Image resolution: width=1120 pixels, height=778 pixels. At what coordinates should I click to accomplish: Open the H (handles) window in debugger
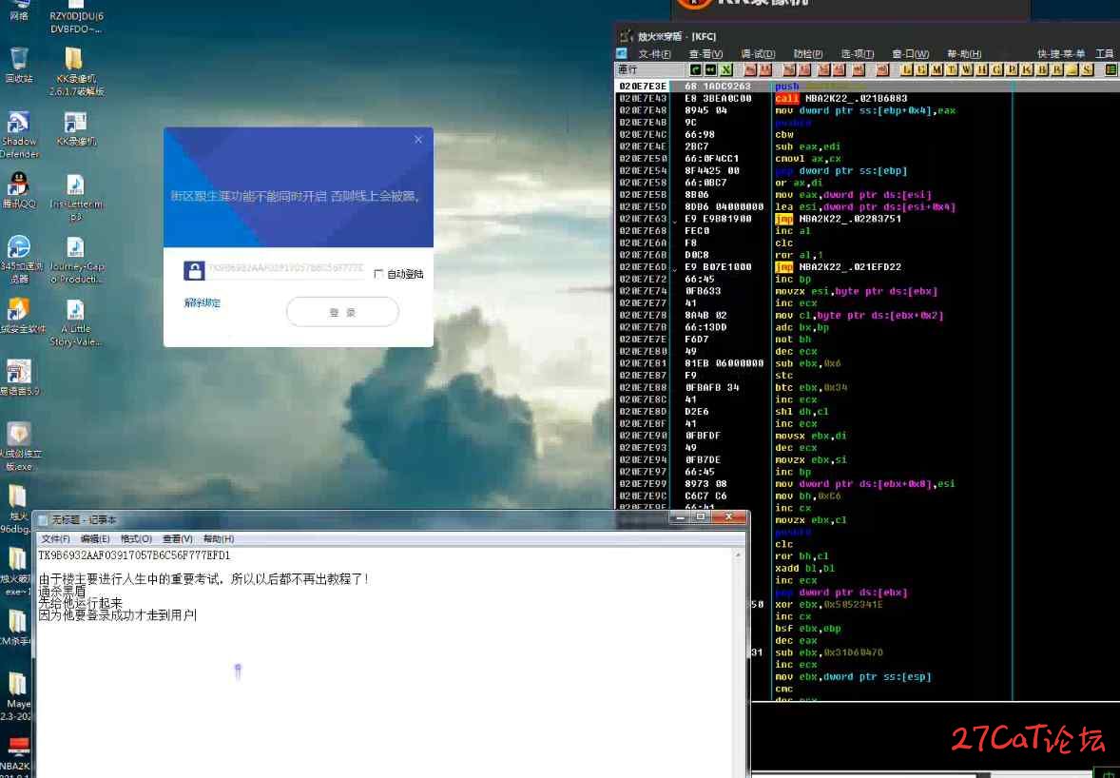point(982,69)
